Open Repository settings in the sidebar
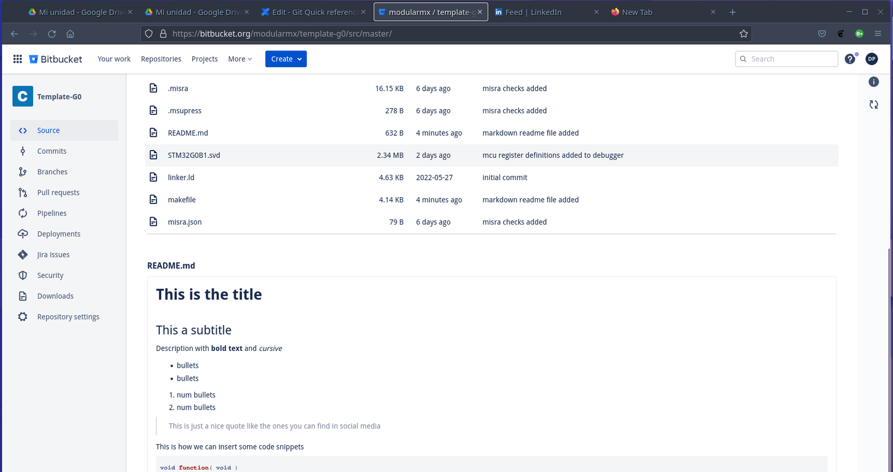The image size is (893, 472). pos(68,317)
